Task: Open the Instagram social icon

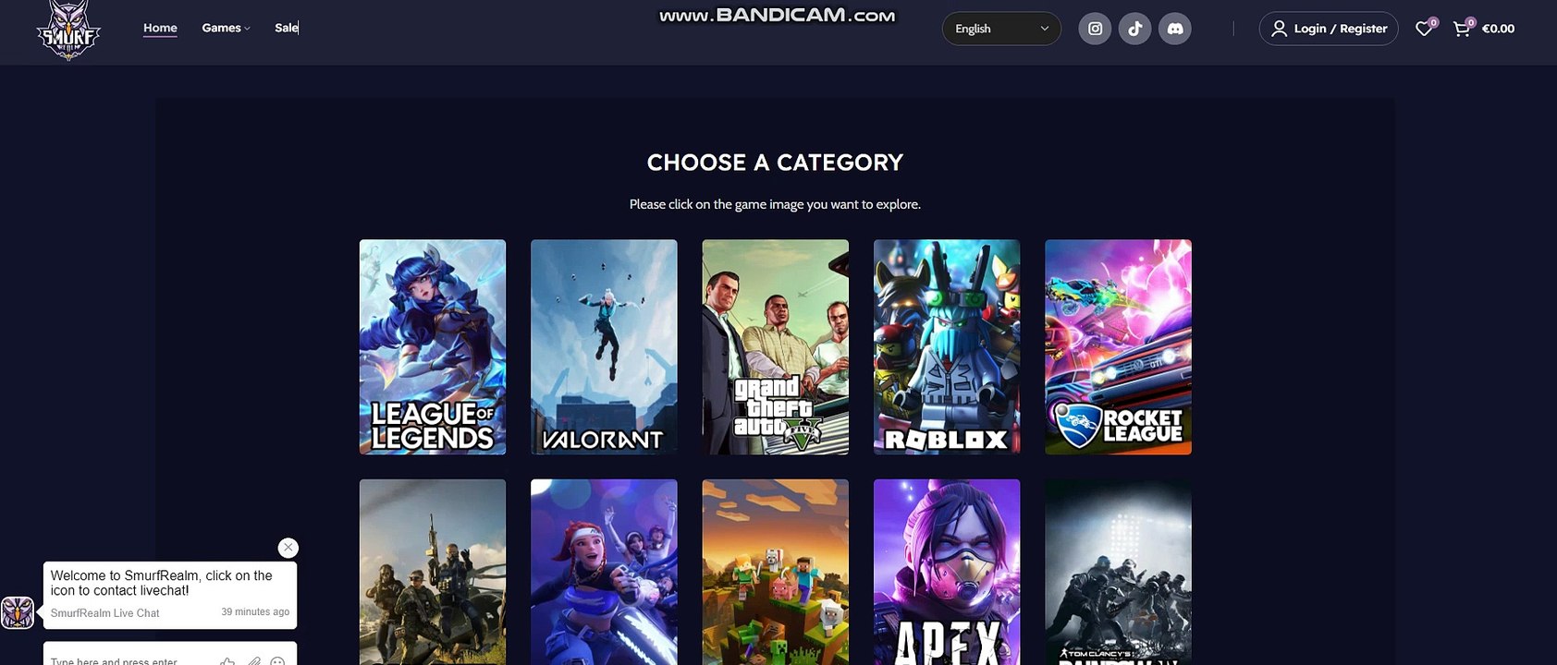Action: (1095, 29)
